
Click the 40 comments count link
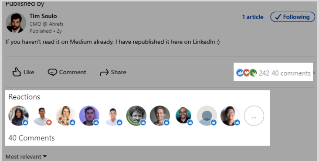click(291, 73)
